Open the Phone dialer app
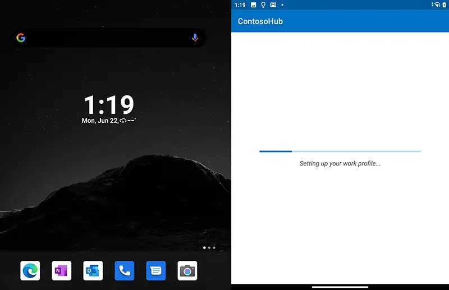Image resolution: width=449 pixels, height=290 pixels. 125,270
